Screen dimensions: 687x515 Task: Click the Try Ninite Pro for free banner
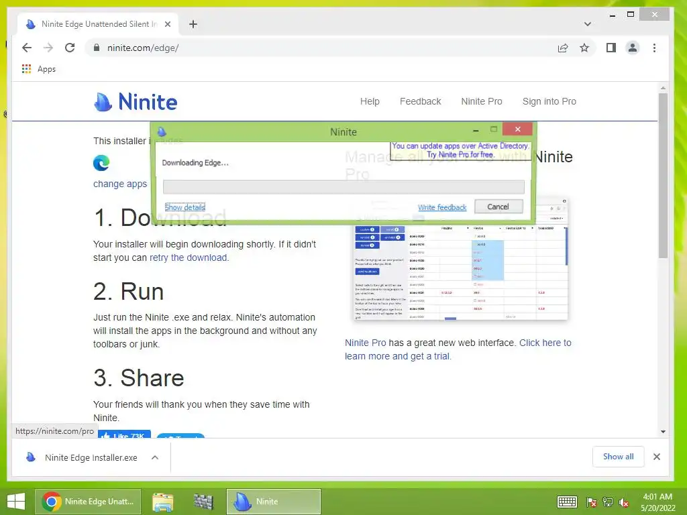[x=460, y=150]
